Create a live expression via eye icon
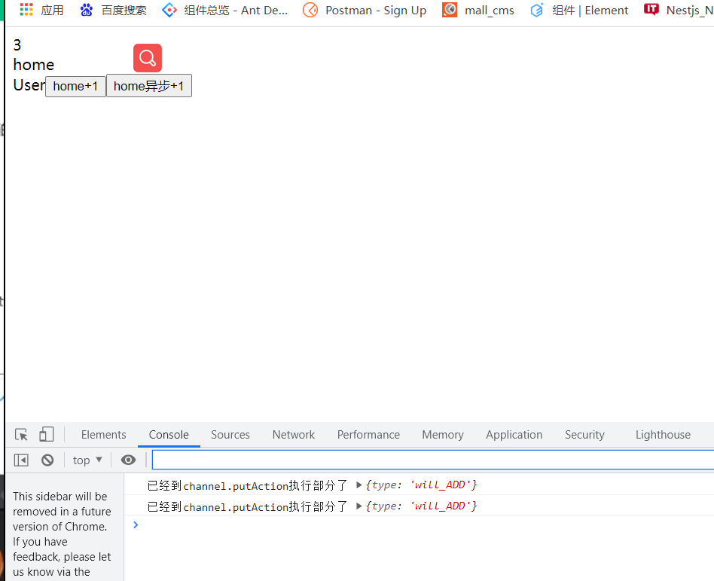The height and width of the screenshot is (581, 714). pyautogui.click(x=128, y=460)
